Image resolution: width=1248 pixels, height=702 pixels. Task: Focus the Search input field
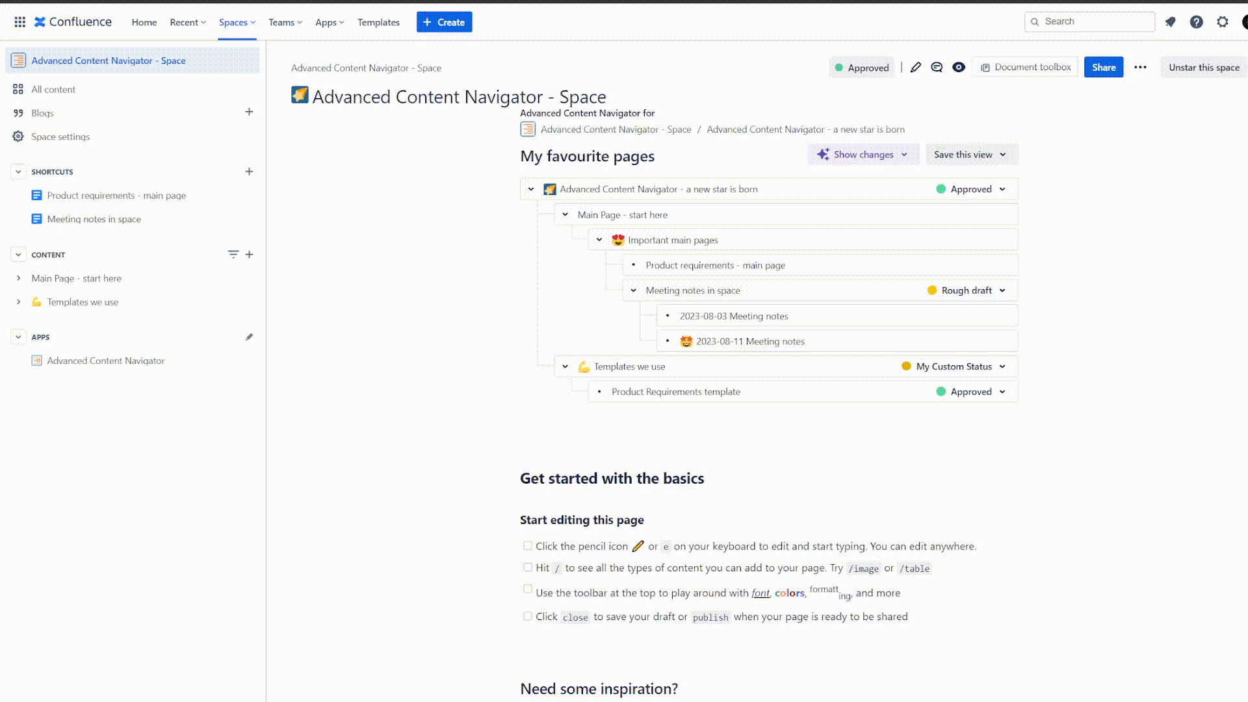pyautogui.click(x=1090, y=21)
